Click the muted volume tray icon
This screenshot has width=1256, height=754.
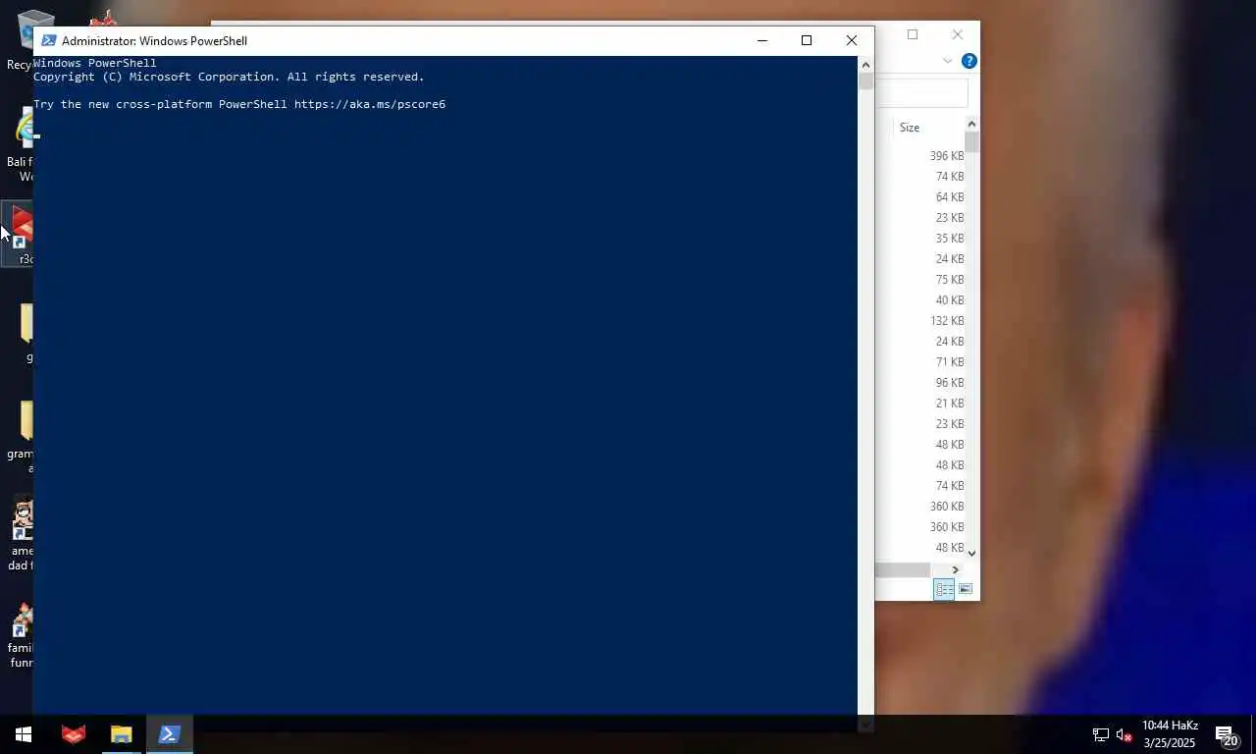(x=1125, y=734)
